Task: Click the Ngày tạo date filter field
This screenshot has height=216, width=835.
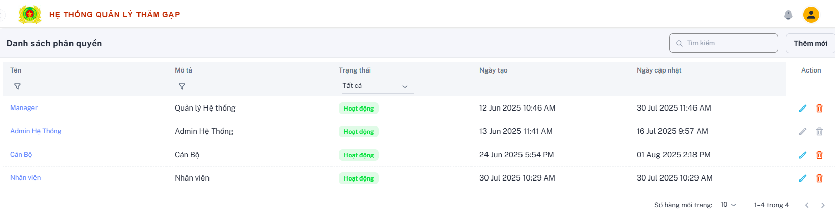Action: click(524, 87)
